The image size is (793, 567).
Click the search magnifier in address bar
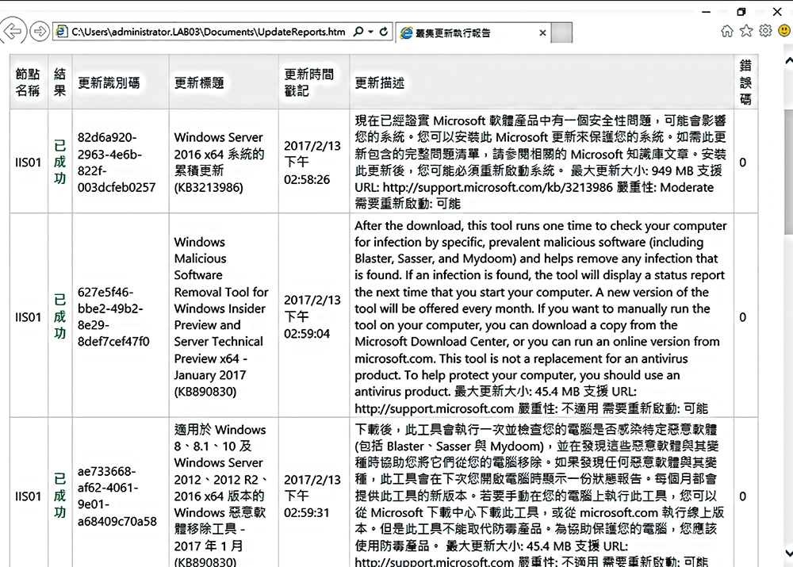[x=358, y=32]
